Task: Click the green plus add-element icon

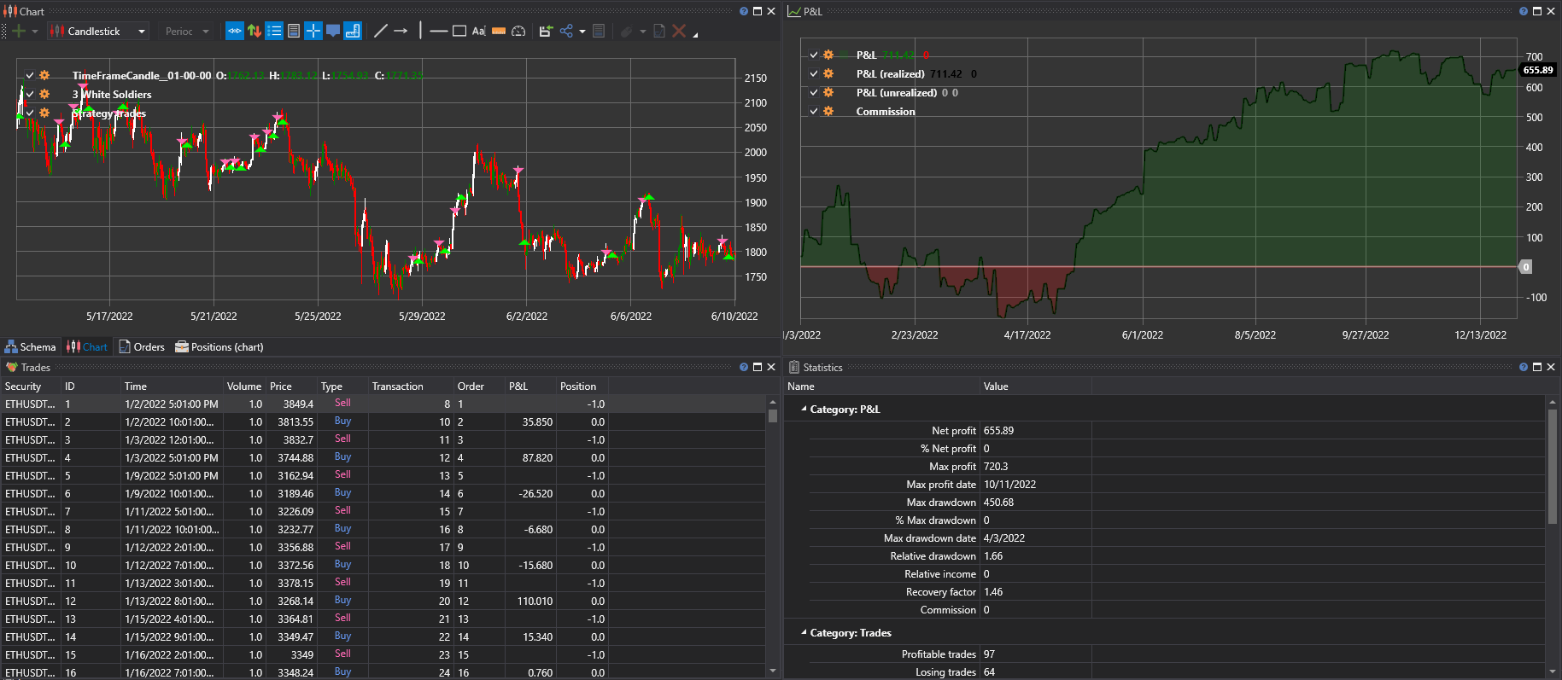Action: [19, 31]
